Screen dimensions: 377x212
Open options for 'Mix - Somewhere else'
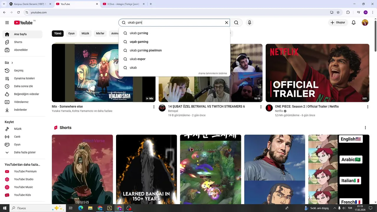tap(154, 107)
